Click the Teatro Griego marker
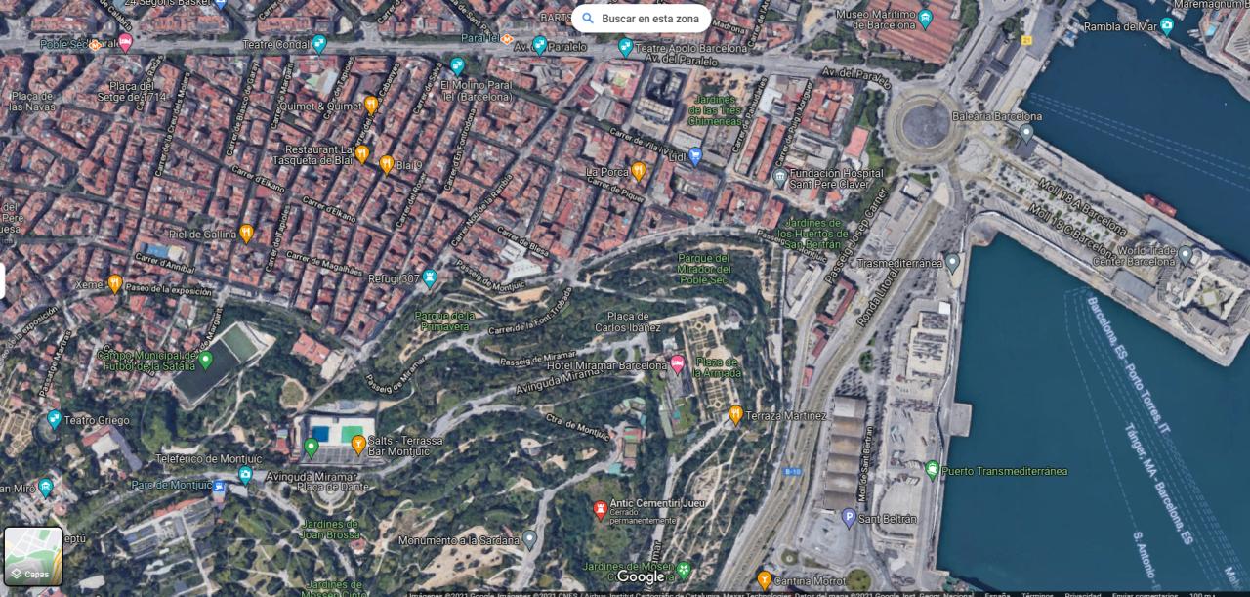 (54, 419)
